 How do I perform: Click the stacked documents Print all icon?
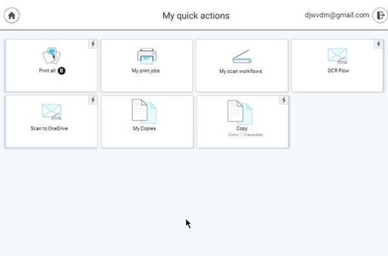(51, 56)
